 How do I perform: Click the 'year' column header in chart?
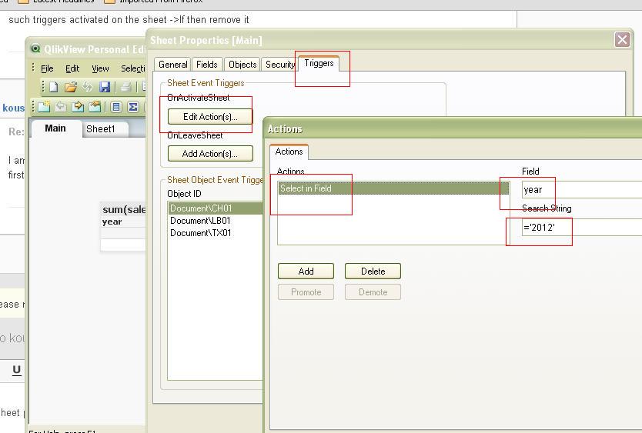click(112, 221)
